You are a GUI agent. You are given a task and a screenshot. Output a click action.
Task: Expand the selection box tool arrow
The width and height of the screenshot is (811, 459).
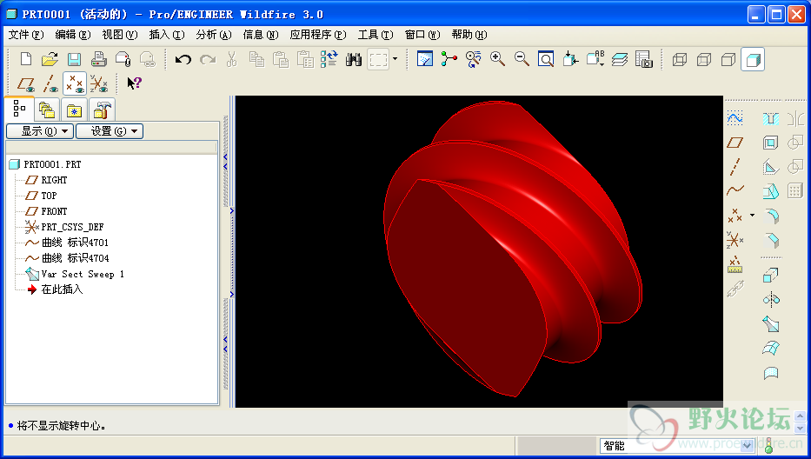pyautogui.click(x=395, y=58)
